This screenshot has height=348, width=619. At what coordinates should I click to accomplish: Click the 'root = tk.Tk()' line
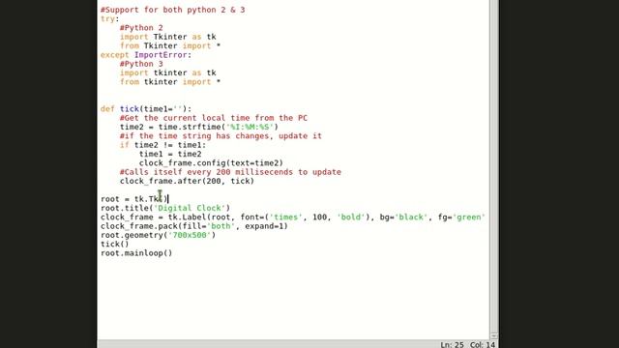point(134,199)
